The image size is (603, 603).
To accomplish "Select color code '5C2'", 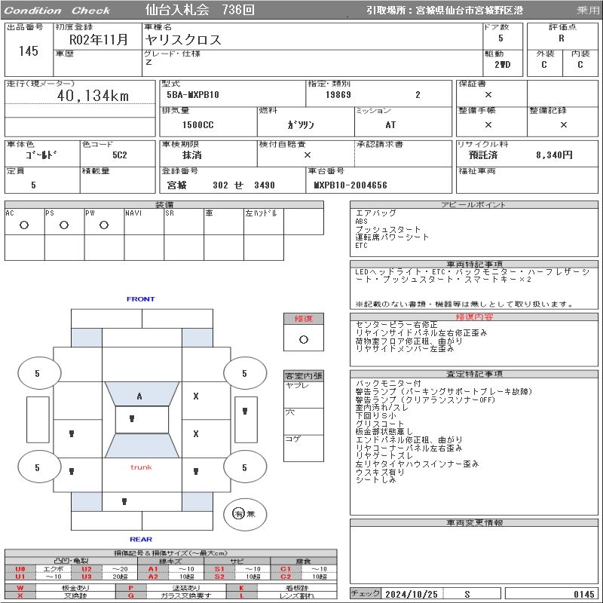I will pos(120,155).
